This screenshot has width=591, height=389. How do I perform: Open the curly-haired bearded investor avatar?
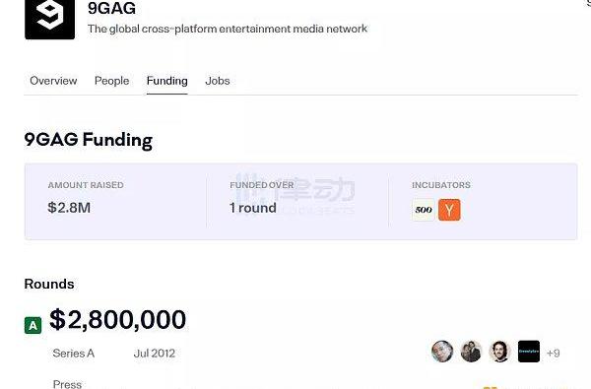pos(499,352)
